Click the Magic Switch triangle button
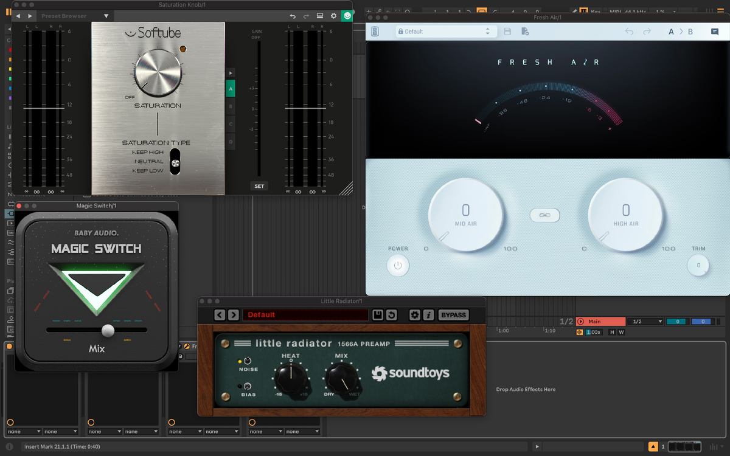Screen dimensions: 730x456 coord(97,289)
